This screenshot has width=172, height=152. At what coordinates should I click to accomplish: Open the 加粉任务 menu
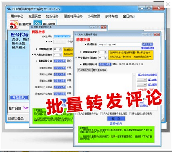pyautogui.click(x=52, y=16)
